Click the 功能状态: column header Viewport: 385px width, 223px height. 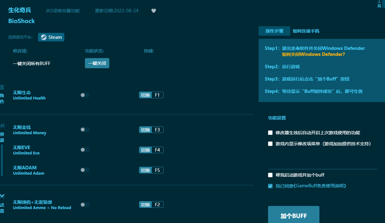click(x=94, y=51)
